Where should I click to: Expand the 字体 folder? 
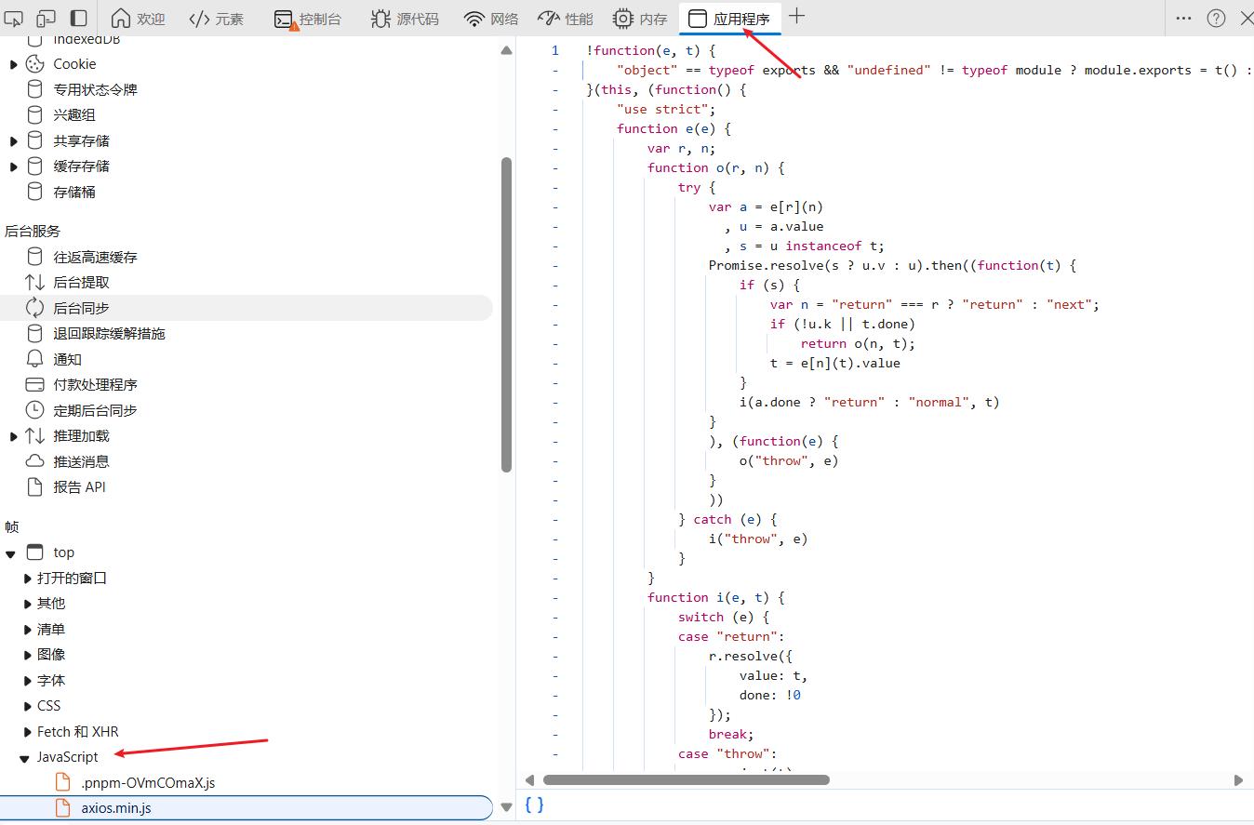coord(27,681)
